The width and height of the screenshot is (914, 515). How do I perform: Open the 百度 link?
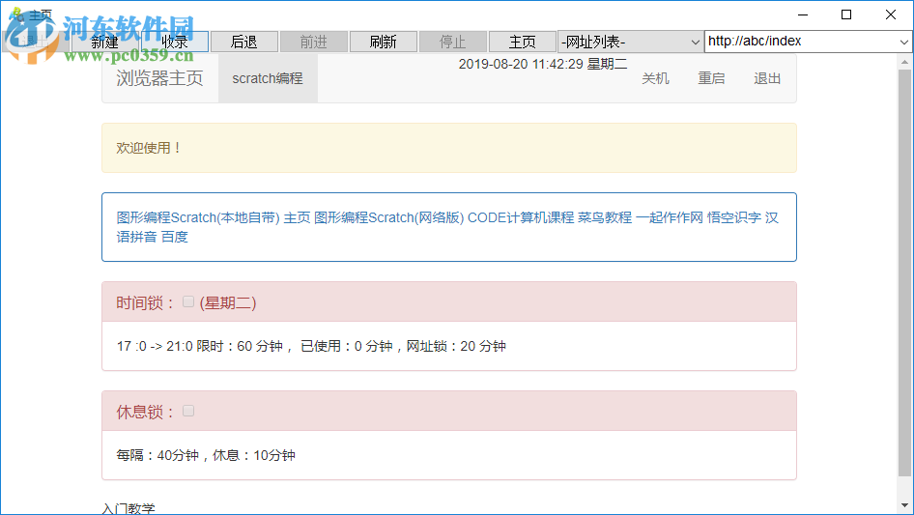coord(174,237)
